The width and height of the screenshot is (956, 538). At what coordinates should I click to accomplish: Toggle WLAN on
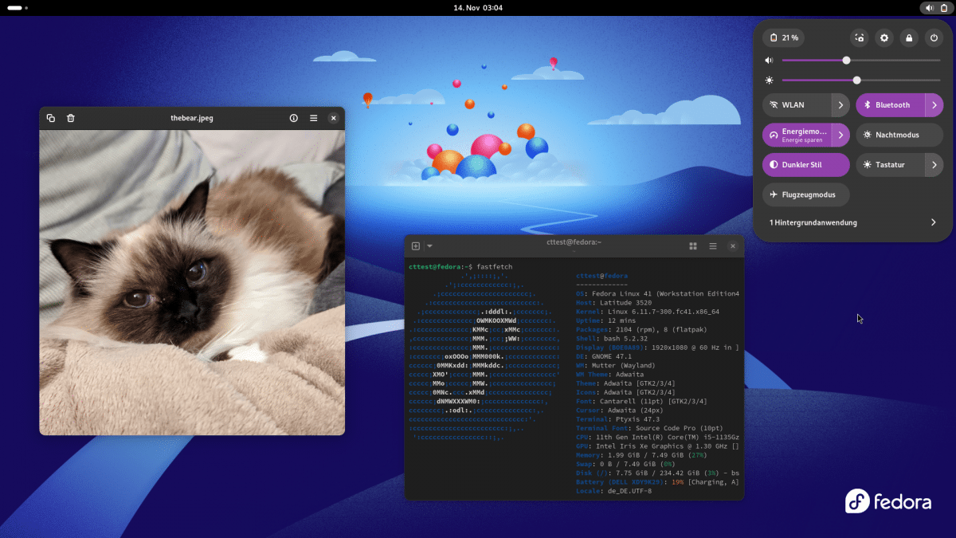point(797,105)
